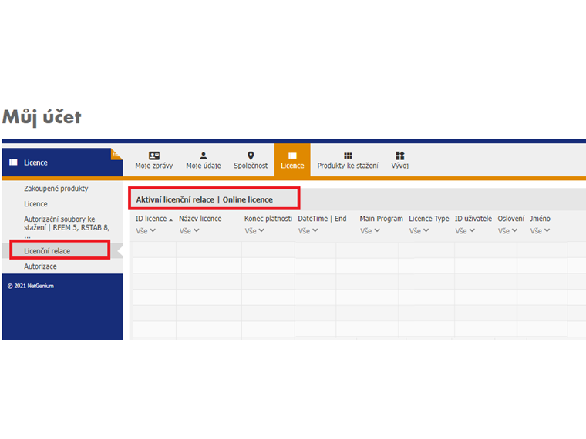This screenshot has height=439, width=586.
Task: Open the Oslovení Vše filter dropdown
Action: [507, 231]
